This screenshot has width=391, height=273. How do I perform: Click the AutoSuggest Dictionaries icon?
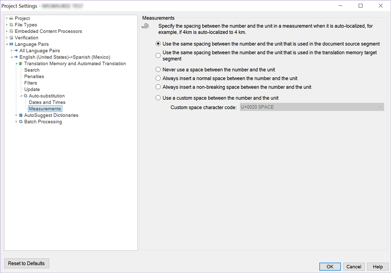[21, 115]
